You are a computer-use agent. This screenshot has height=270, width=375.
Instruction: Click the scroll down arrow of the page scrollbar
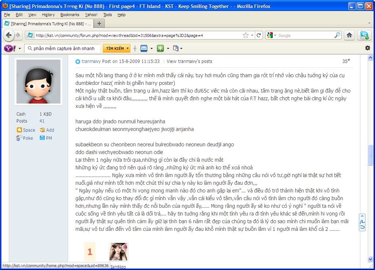(370, 259)
